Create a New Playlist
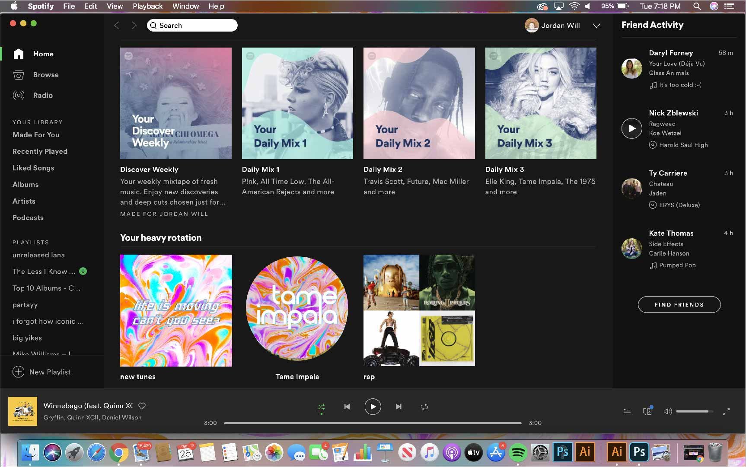Image resolution: width=746 pixels, height=467 pixels. 41,372
